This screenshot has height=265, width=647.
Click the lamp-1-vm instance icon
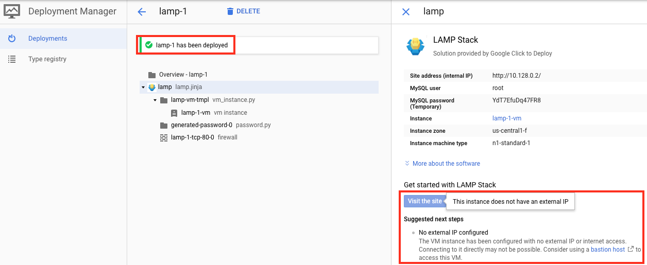coord(174,113)
